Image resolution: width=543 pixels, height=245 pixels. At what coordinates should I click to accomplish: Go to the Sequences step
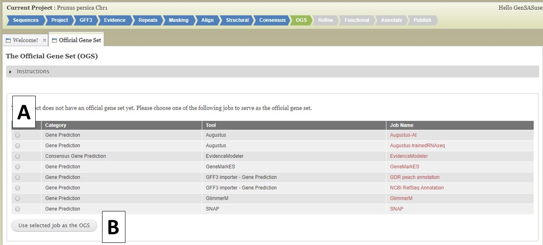pos(25,20)
